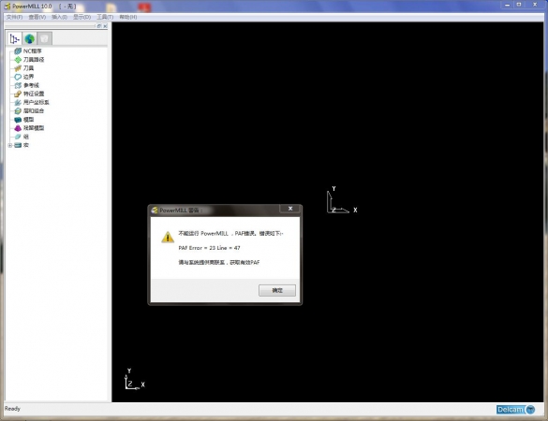
Task: Click the purple 残留模型 stock model icon
Action: coord(18,128)
